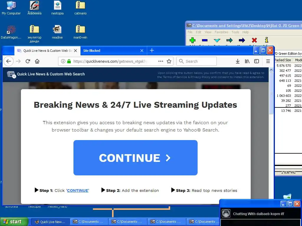Screen dimensions: 302x226
Task: Bookmark this page with the star icon
Action: 169,61
